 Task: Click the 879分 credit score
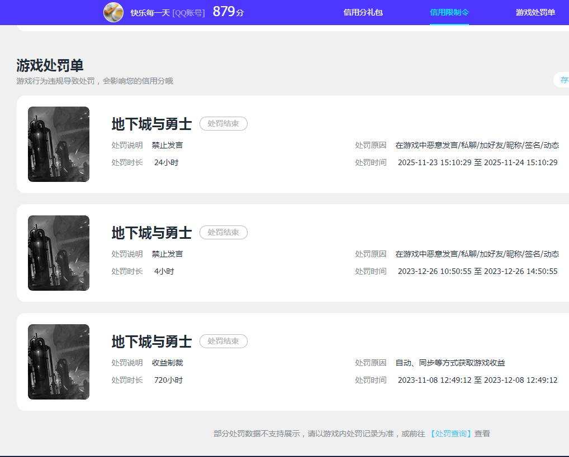[x=228, y=12]
